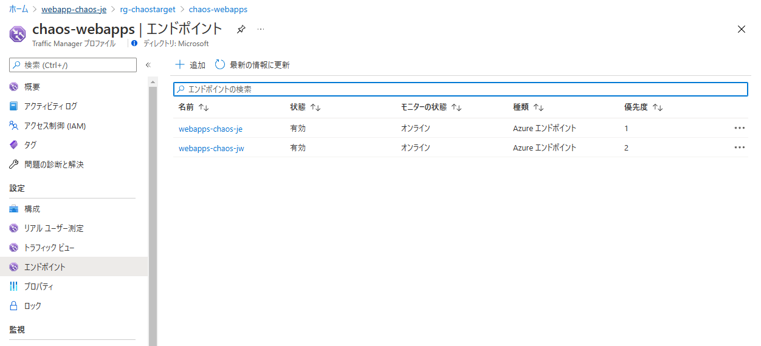Go to rg-chaostarget breadcrumb
The image size is (761, 346).
click(147, 9)
